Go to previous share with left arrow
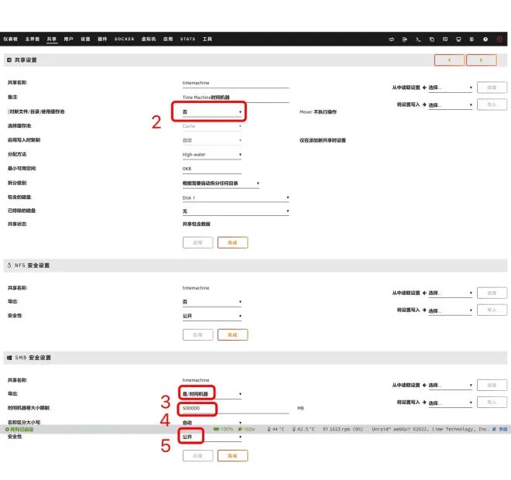 tap(449, 60)
